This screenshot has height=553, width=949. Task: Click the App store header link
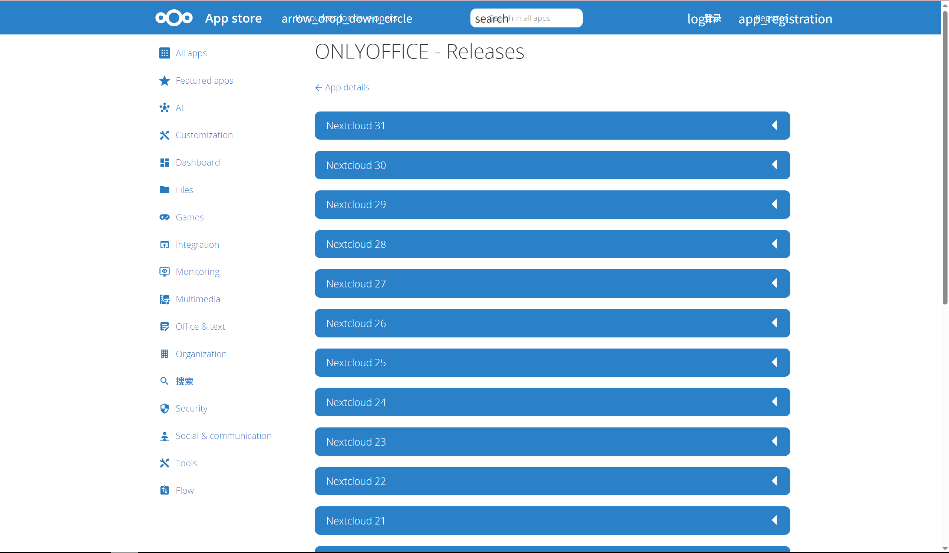click(233, 18)
